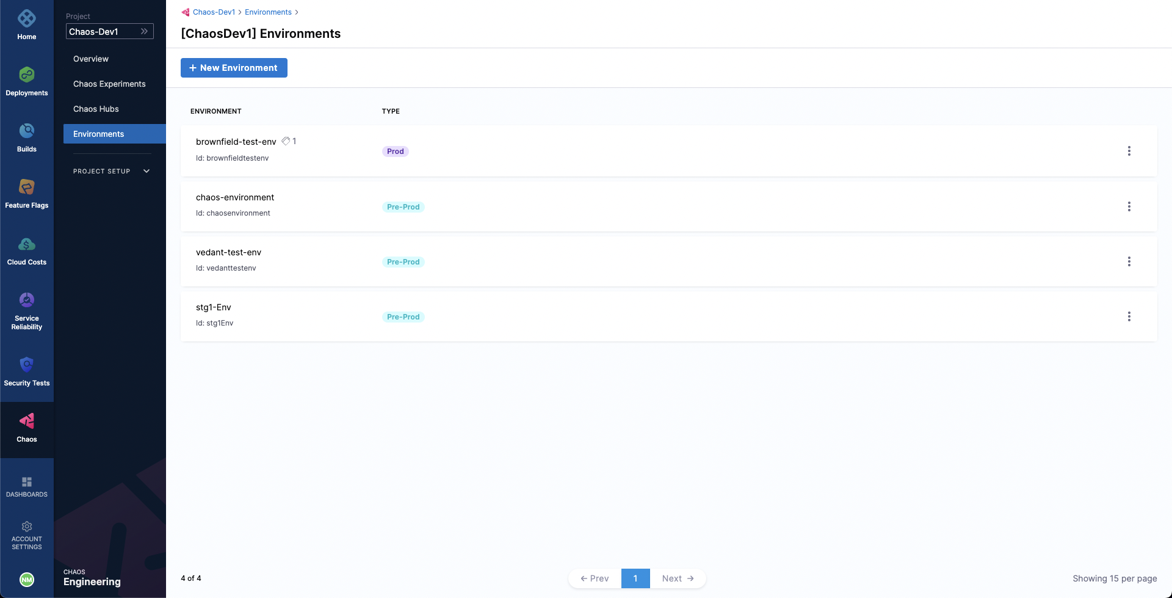Click Environments breadcrumb link
1172x598 pixels.
tap(268, 12)
